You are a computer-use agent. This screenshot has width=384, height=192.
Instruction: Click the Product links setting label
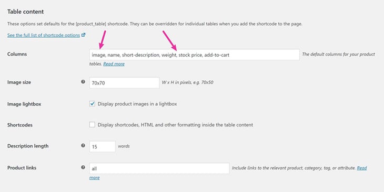(22, 168)
